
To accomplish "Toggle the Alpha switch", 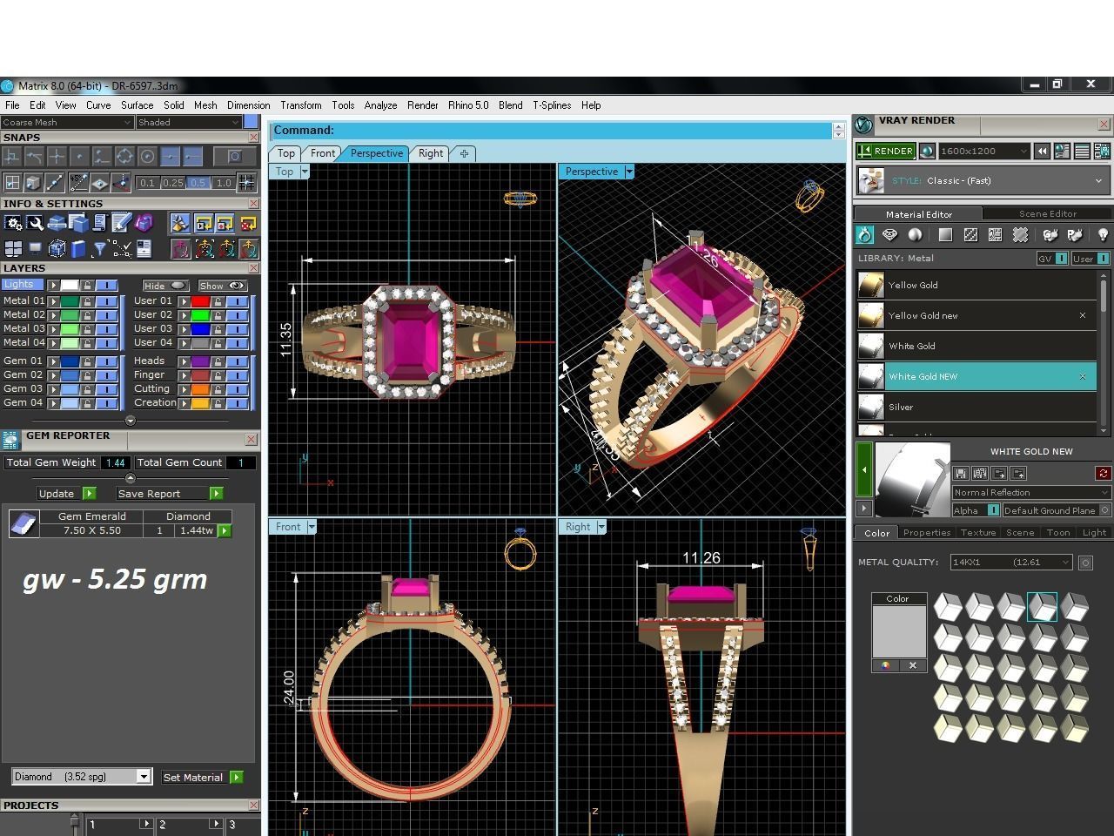I will (x=992, y=510).
